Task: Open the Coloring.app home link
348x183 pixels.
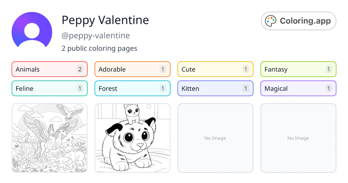Action: click(298, 21)
